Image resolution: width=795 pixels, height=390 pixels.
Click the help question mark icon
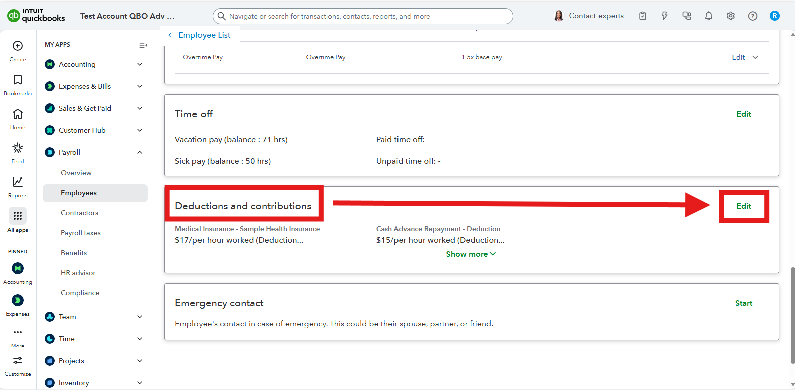click(x=752, y=16)
